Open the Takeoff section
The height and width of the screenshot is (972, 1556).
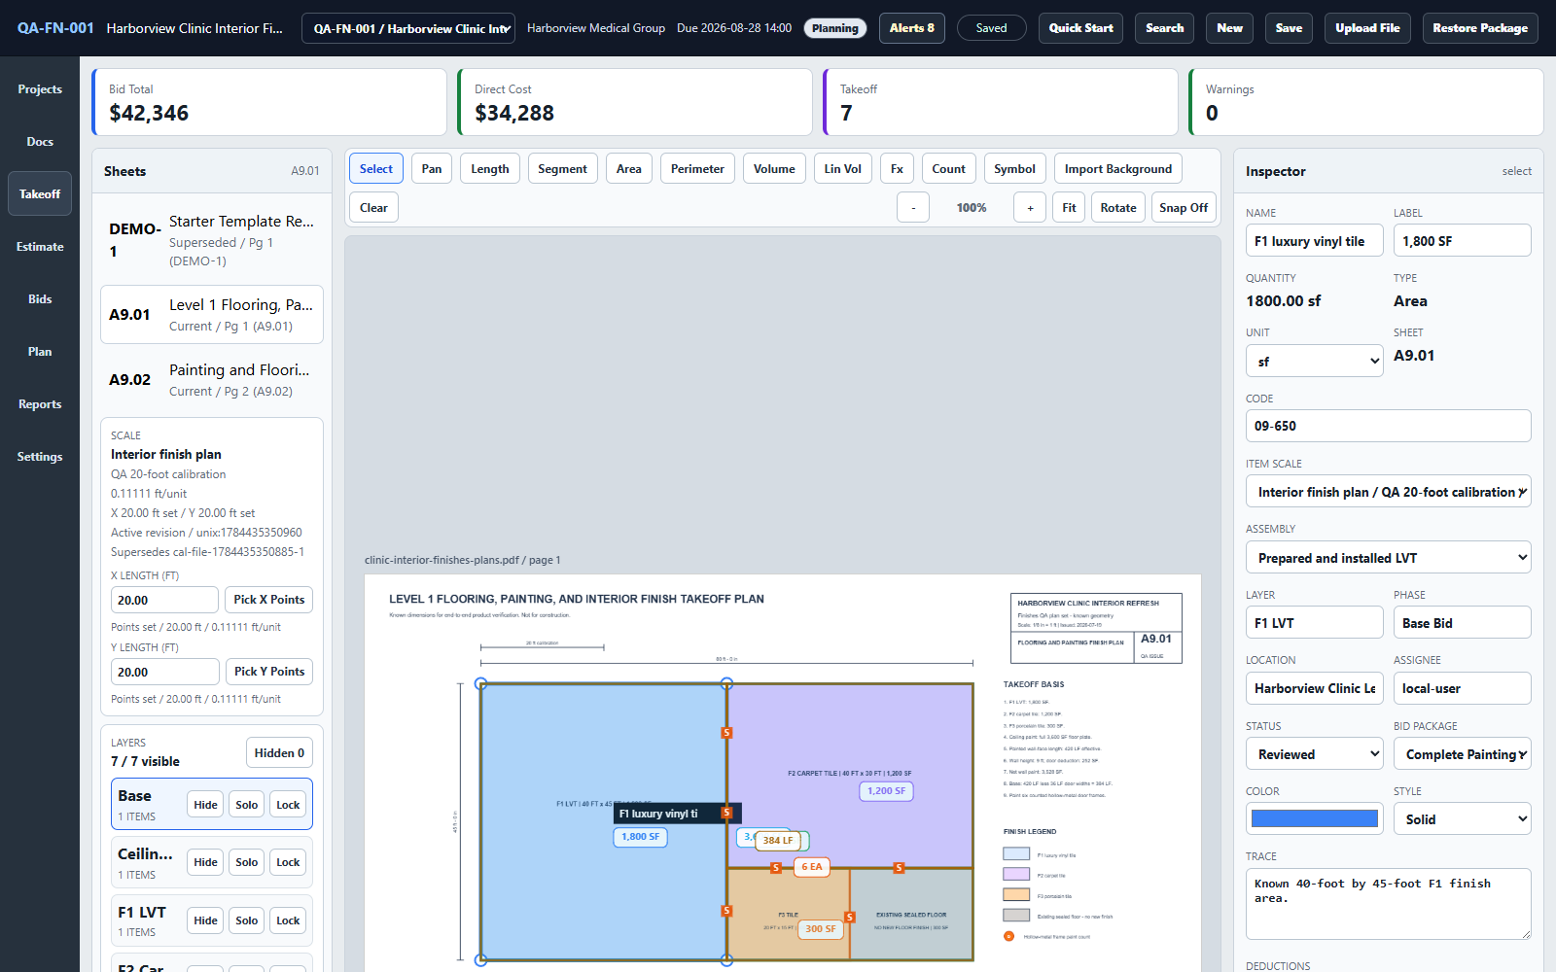pos(40,194)
